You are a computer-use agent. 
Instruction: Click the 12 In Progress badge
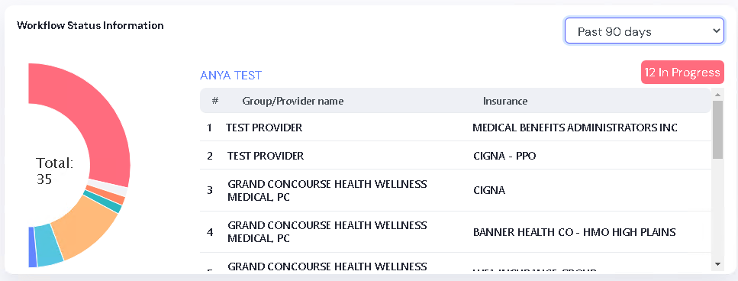(682, 73)
